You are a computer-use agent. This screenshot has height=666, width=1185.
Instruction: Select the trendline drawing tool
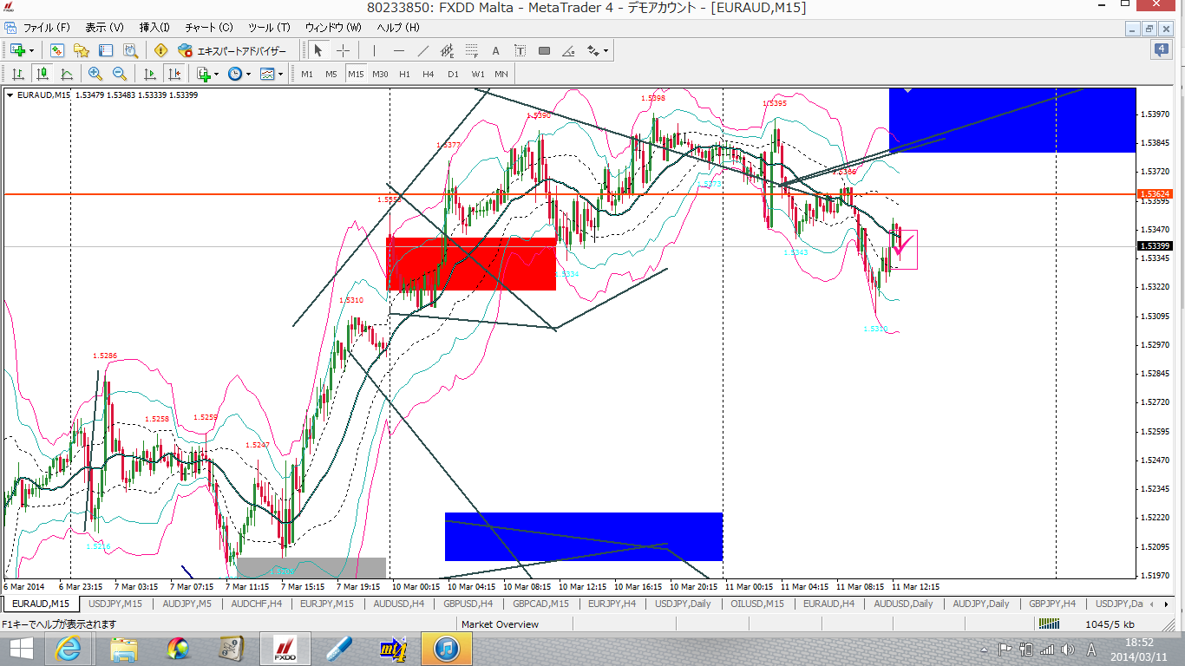pyautogui.click(x=423, y=50)
